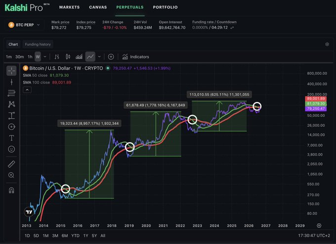Viewport: 336px width, 244px height.
Task: Select the crosshair cursor tool
Action: (x=11, y=71)
